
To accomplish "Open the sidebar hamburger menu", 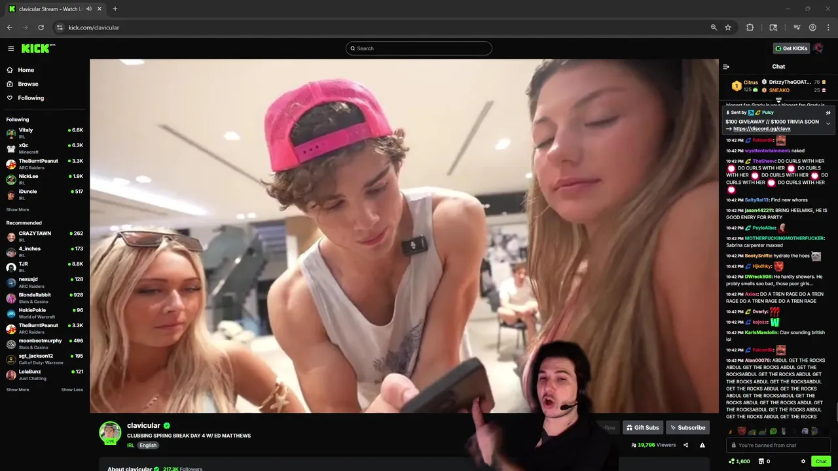I will [x=10, y=48].
